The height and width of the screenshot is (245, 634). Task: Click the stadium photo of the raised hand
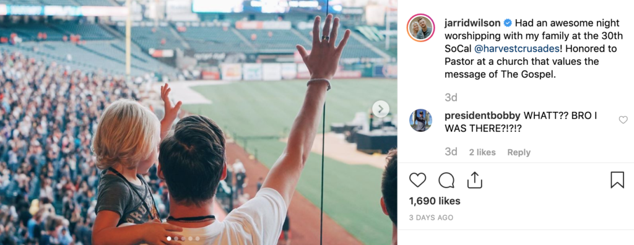coord(199,123)
